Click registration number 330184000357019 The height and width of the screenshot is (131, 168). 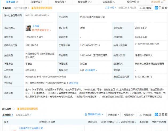90,46
